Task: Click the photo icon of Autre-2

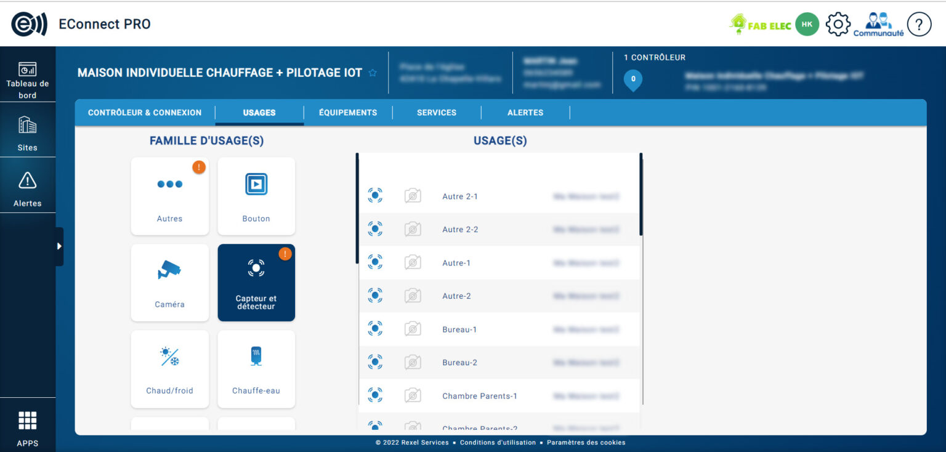Action: pos(413,296)
